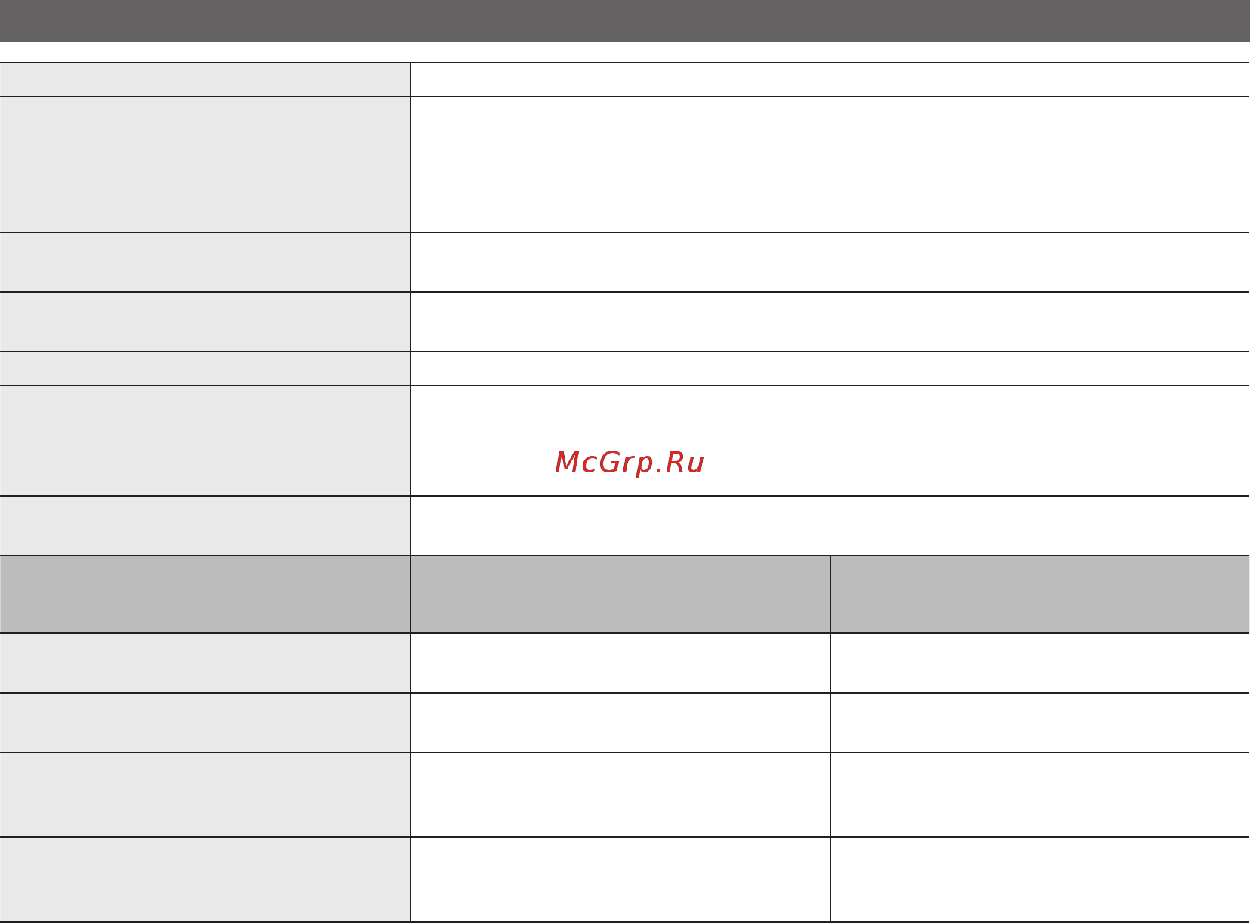Select the dark header row's left cell
The image size is (1250, 923).
point(205,595)
